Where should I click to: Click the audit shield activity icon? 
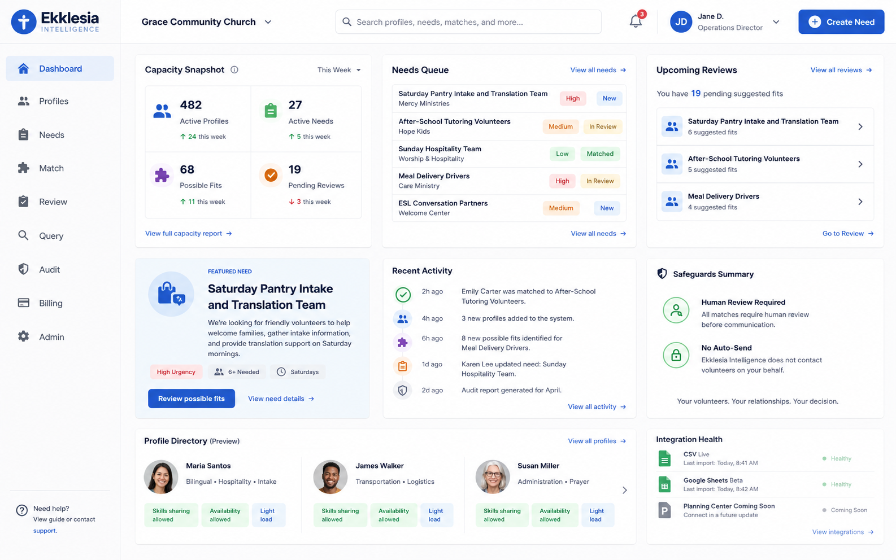pyautogui.click(x=402, y=390)
